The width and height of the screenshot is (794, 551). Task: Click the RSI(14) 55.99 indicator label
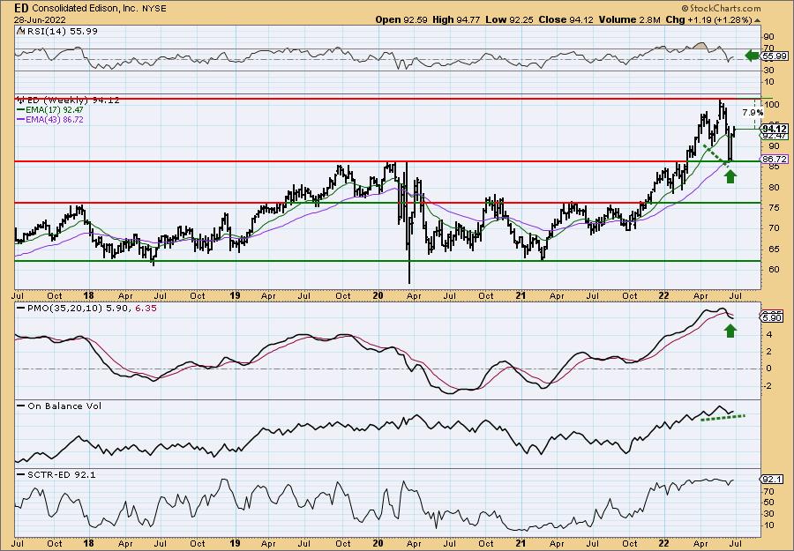tap(61, 31)
